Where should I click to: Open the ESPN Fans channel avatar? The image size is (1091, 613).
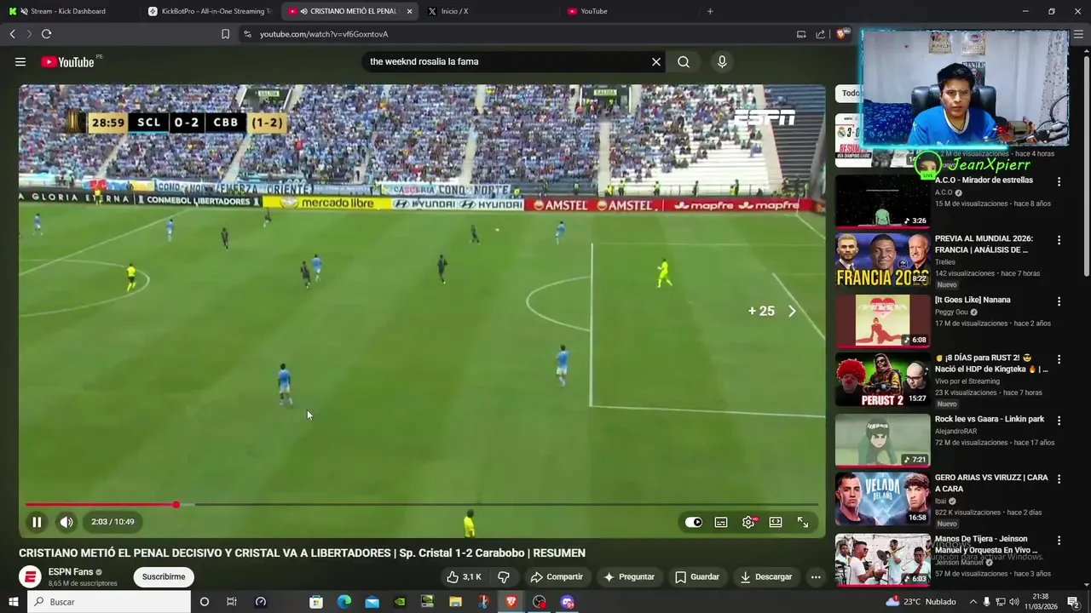pyautogui.click(x=30, y=577)
